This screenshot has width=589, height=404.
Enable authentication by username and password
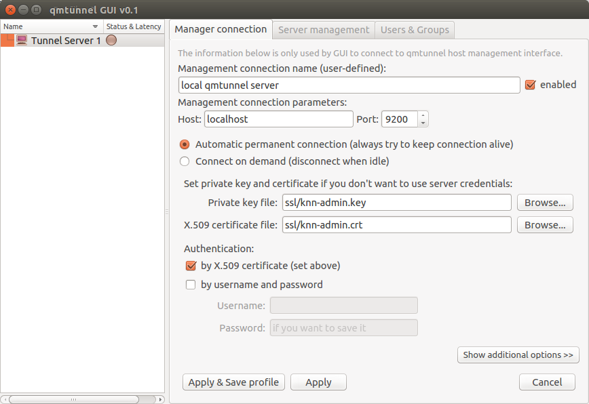[191, 285]
